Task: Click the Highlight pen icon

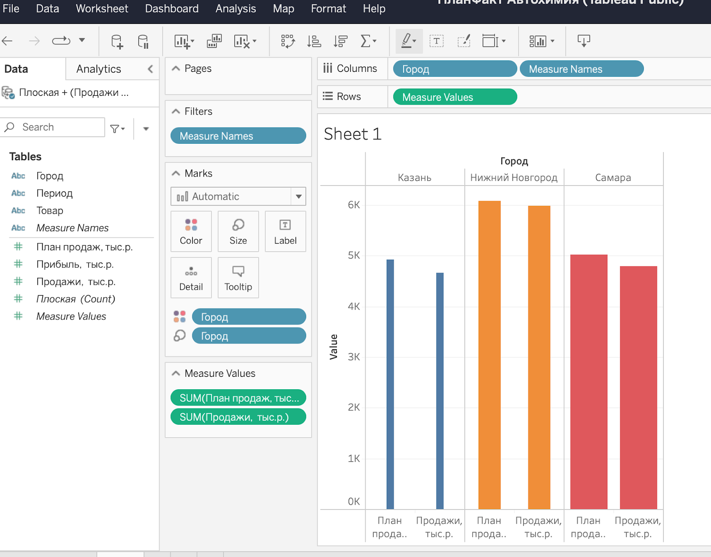Action: pyautogui.click(x=406, y=40)
